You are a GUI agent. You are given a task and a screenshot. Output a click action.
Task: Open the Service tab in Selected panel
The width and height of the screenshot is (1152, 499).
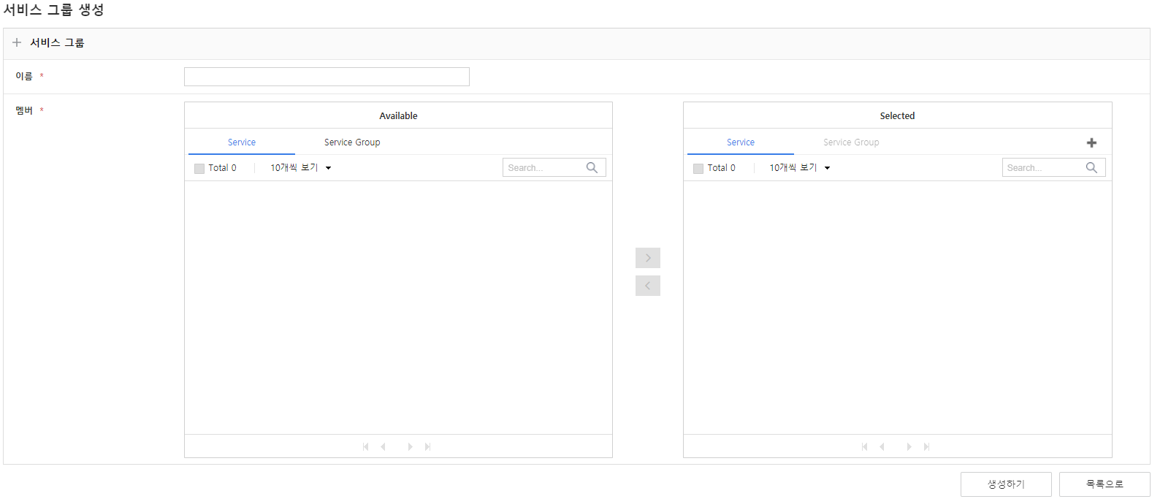click(x=741, y=142)
